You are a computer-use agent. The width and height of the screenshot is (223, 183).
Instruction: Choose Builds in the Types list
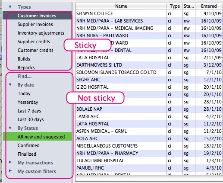[x=37, y=59]
